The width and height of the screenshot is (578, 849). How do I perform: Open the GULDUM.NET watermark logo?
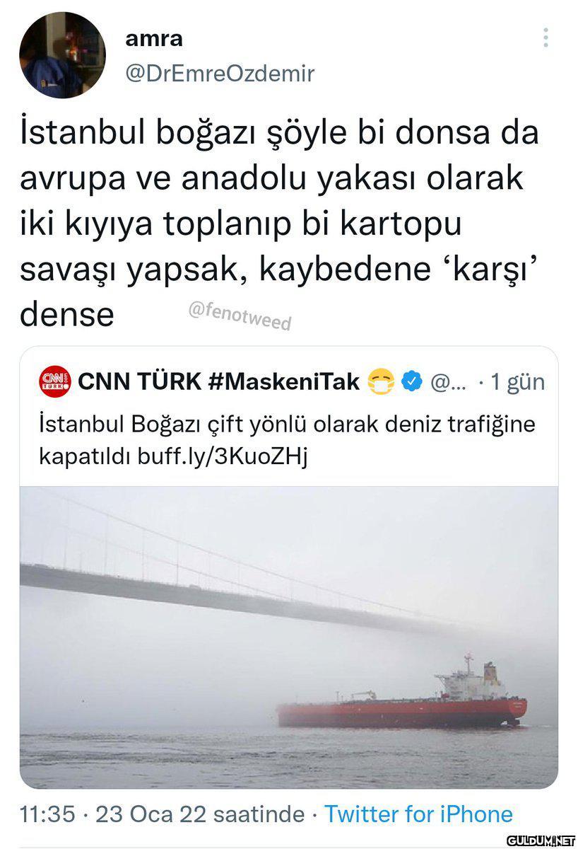tap(541, 841)
